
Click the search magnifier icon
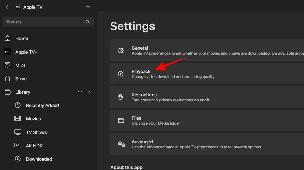click(x=88, y=22)
